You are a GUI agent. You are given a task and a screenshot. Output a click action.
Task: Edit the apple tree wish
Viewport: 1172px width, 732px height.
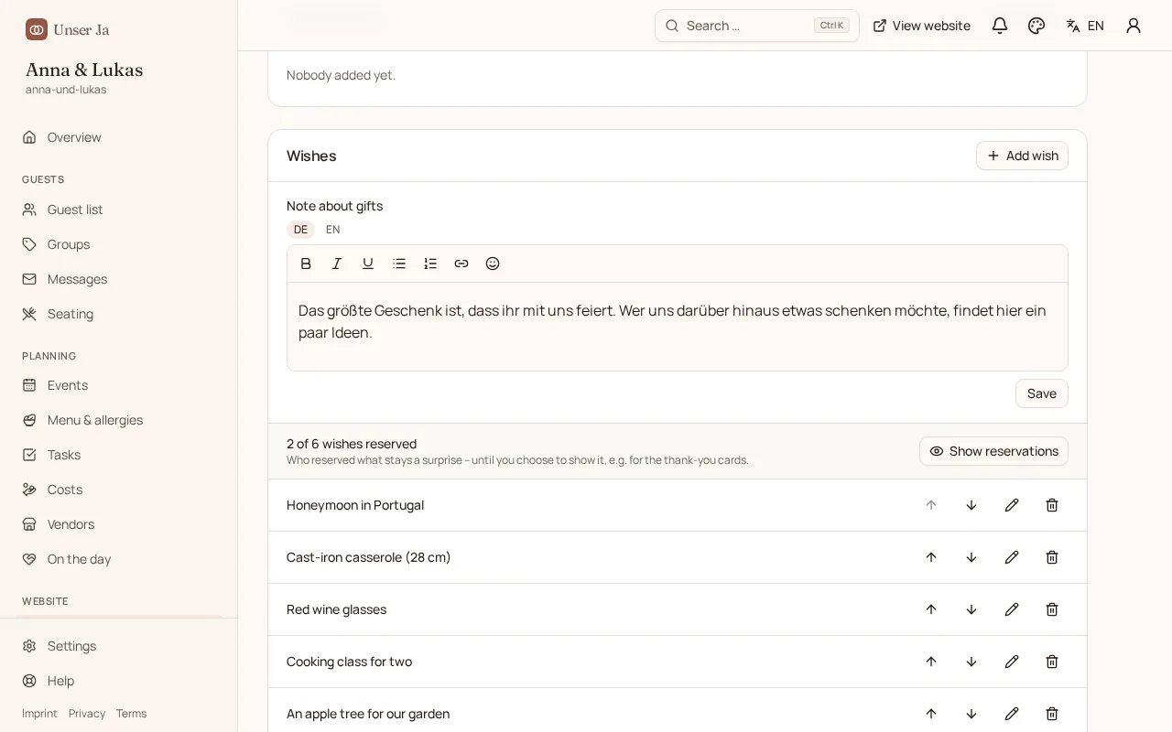pos(1012,714)
